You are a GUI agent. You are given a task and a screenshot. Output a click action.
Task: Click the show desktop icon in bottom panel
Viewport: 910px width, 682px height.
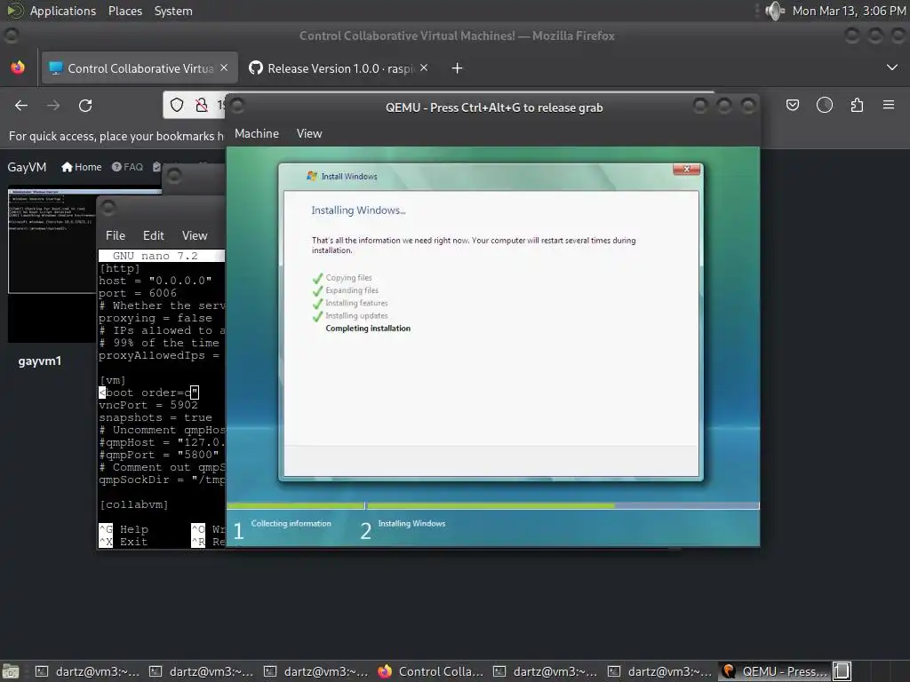(x=11, y=671)
